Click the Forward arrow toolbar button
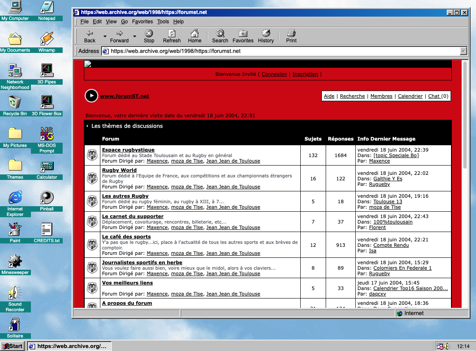 point(119,36)
